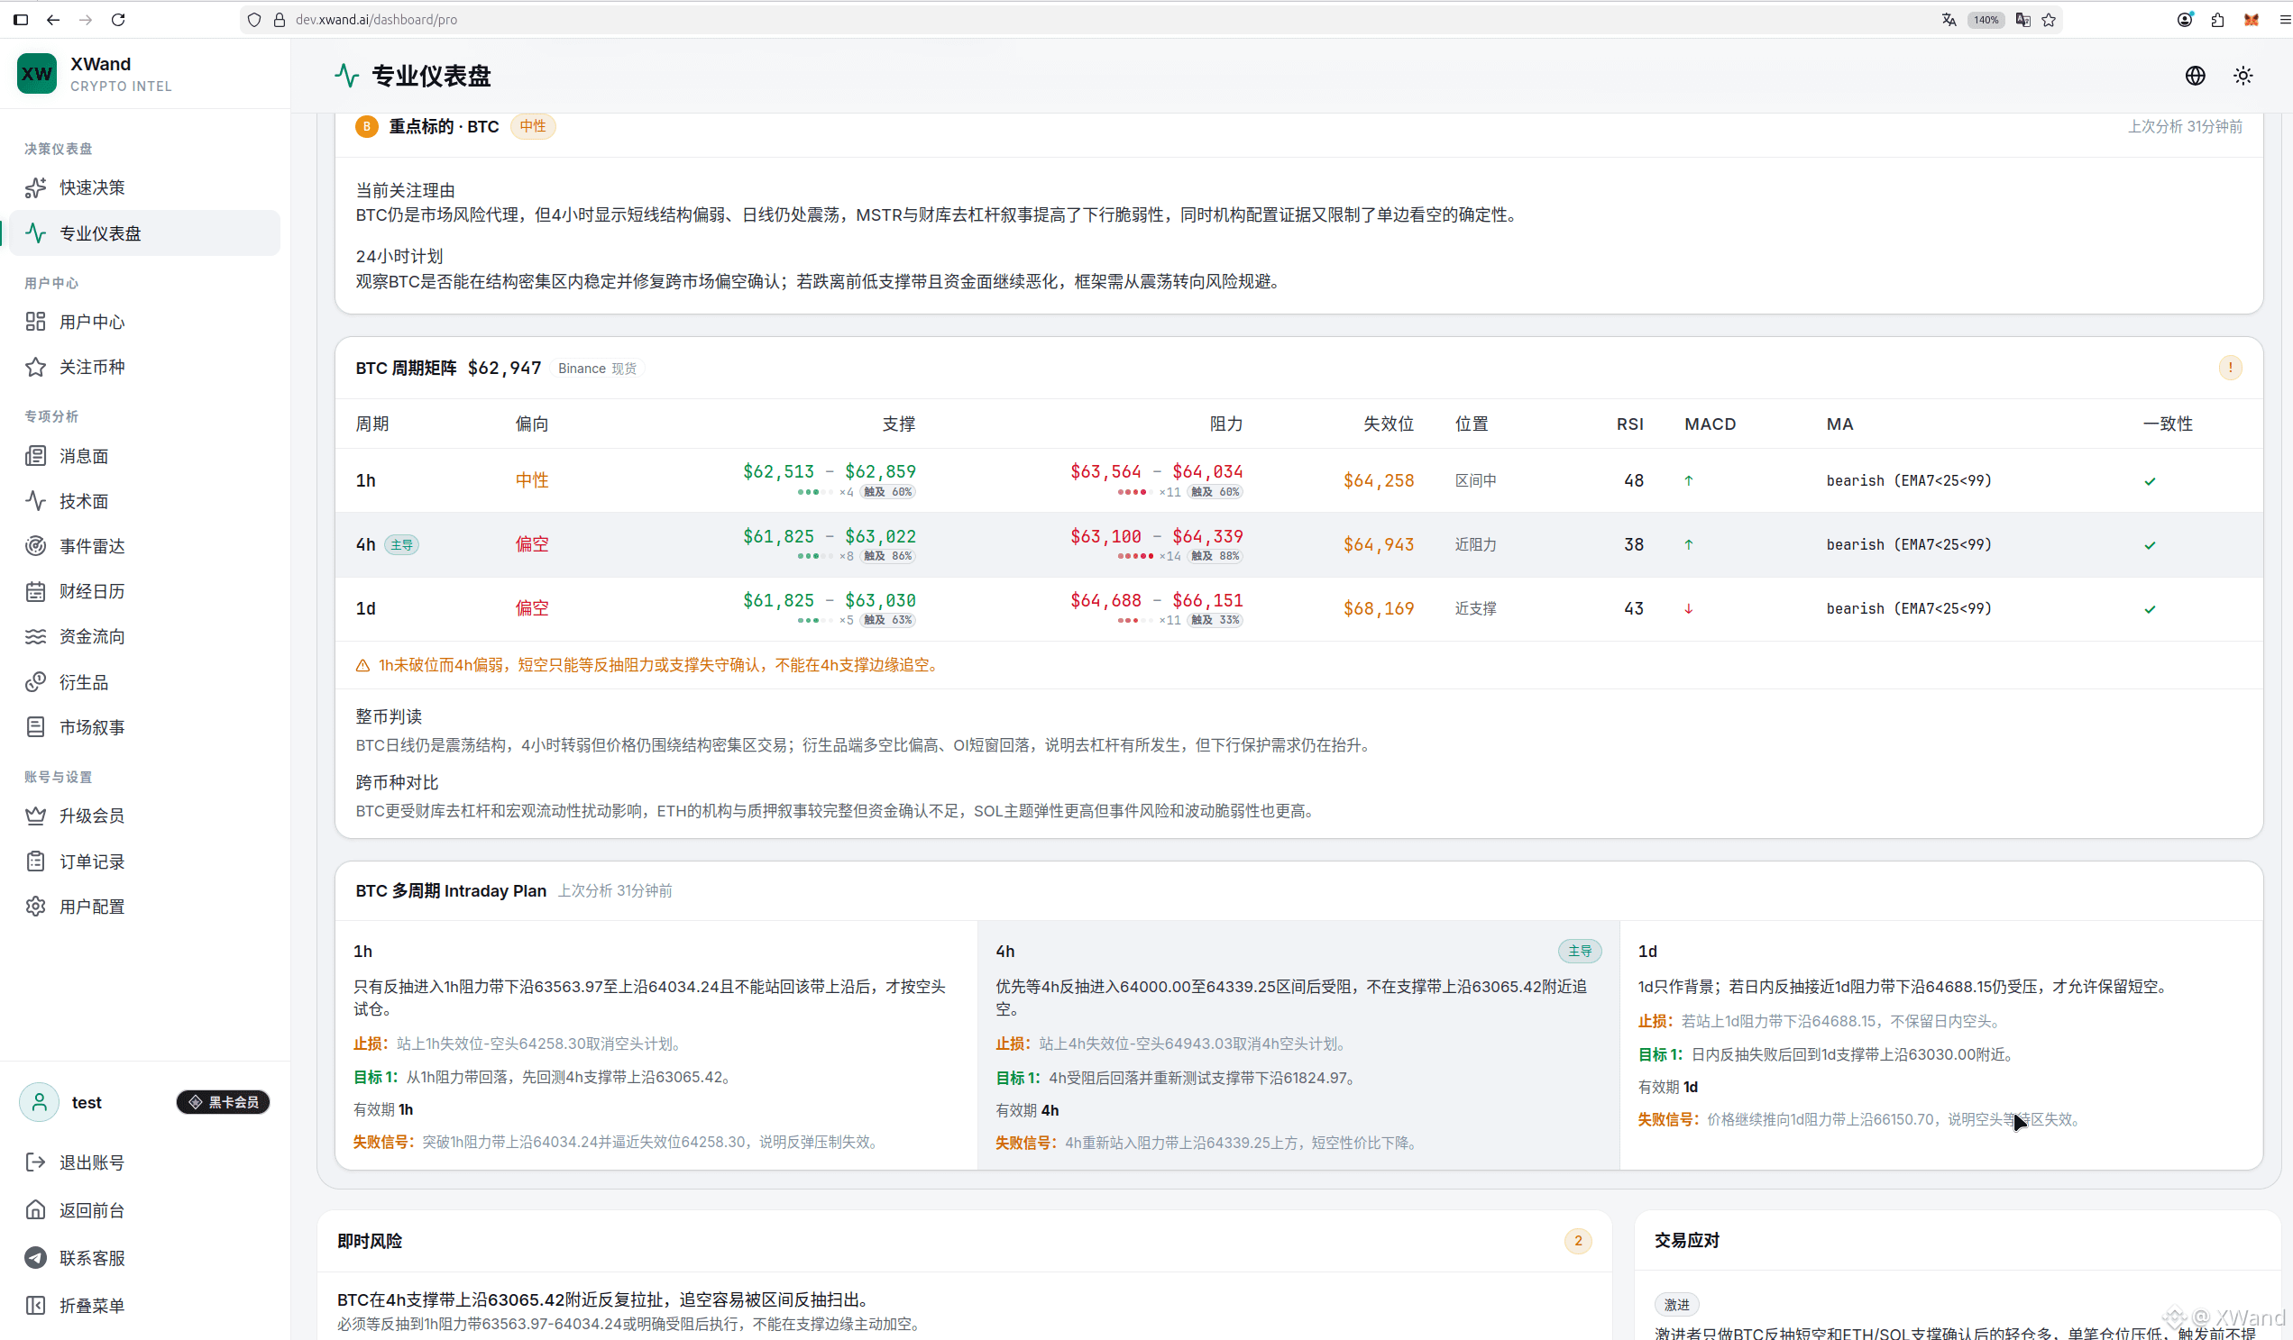The height and width of the screenshot is (1340, 2293).
Task: Click 1d 失效位 $68,169
Action: tap(1379, 608)
